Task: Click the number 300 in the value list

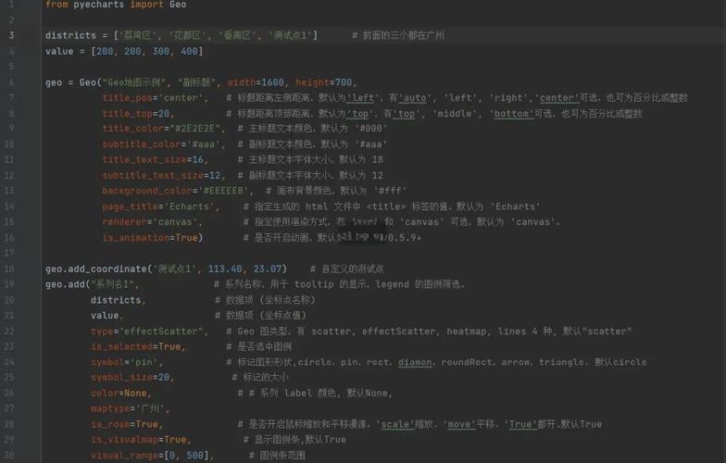Action: [x=161, y=52]
